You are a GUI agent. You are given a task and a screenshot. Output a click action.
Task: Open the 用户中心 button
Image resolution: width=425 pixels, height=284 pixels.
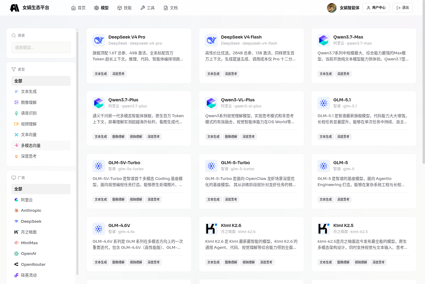click(376, 8)
